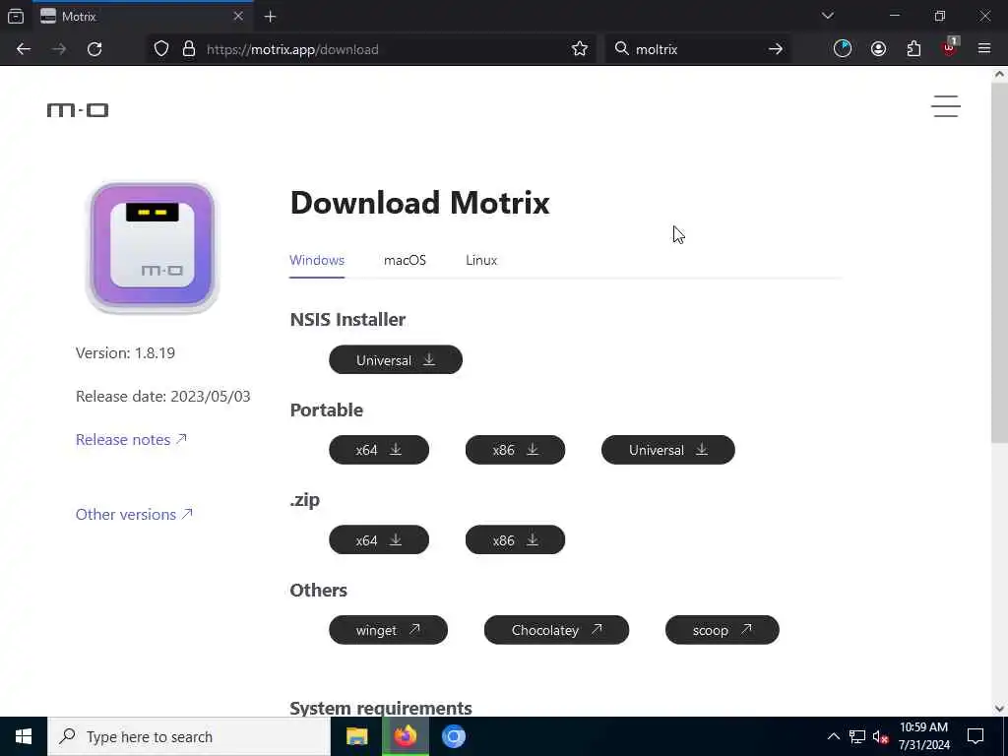Open the circular progress extension icon
Image resolution: width=1008 pixels, height=756 pixels.
(843, 49)
